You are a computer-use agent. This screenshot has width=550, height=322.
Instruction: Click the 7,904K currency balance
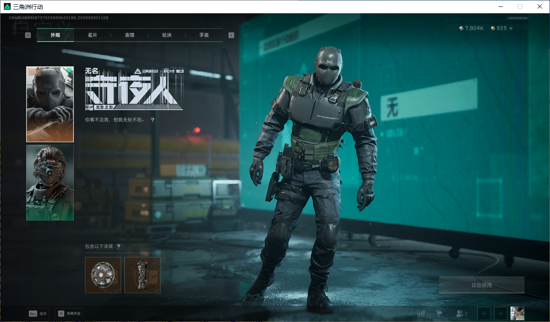click(471, 28)
